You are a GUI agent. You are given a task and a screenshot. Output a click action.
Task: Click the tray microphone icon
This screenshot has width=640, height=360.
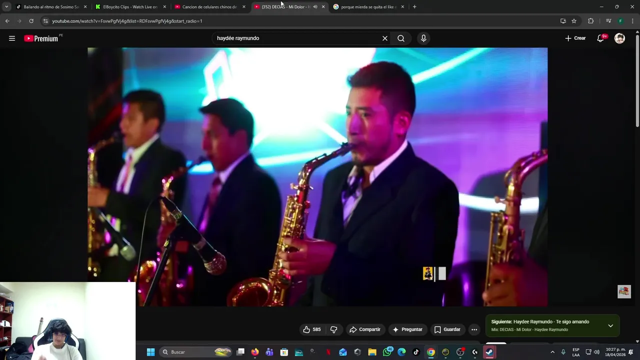[563, 352]
